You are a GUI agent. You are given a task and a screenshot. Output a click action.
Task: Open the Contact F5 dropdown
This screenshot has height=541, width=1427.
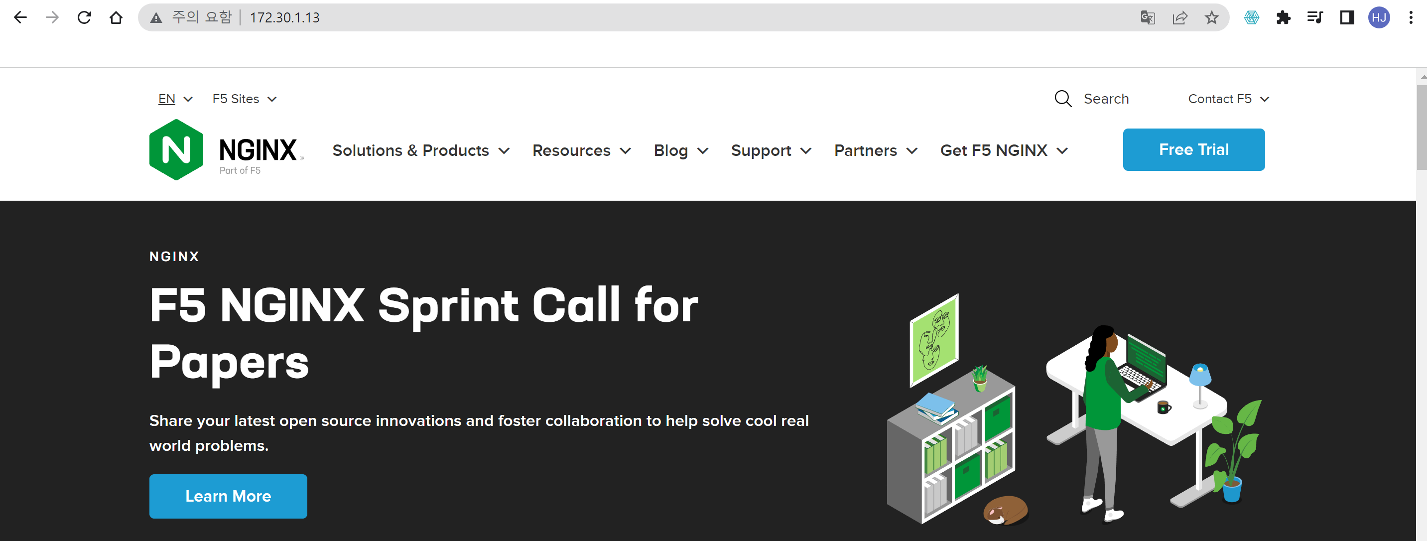coord(1228,99)
